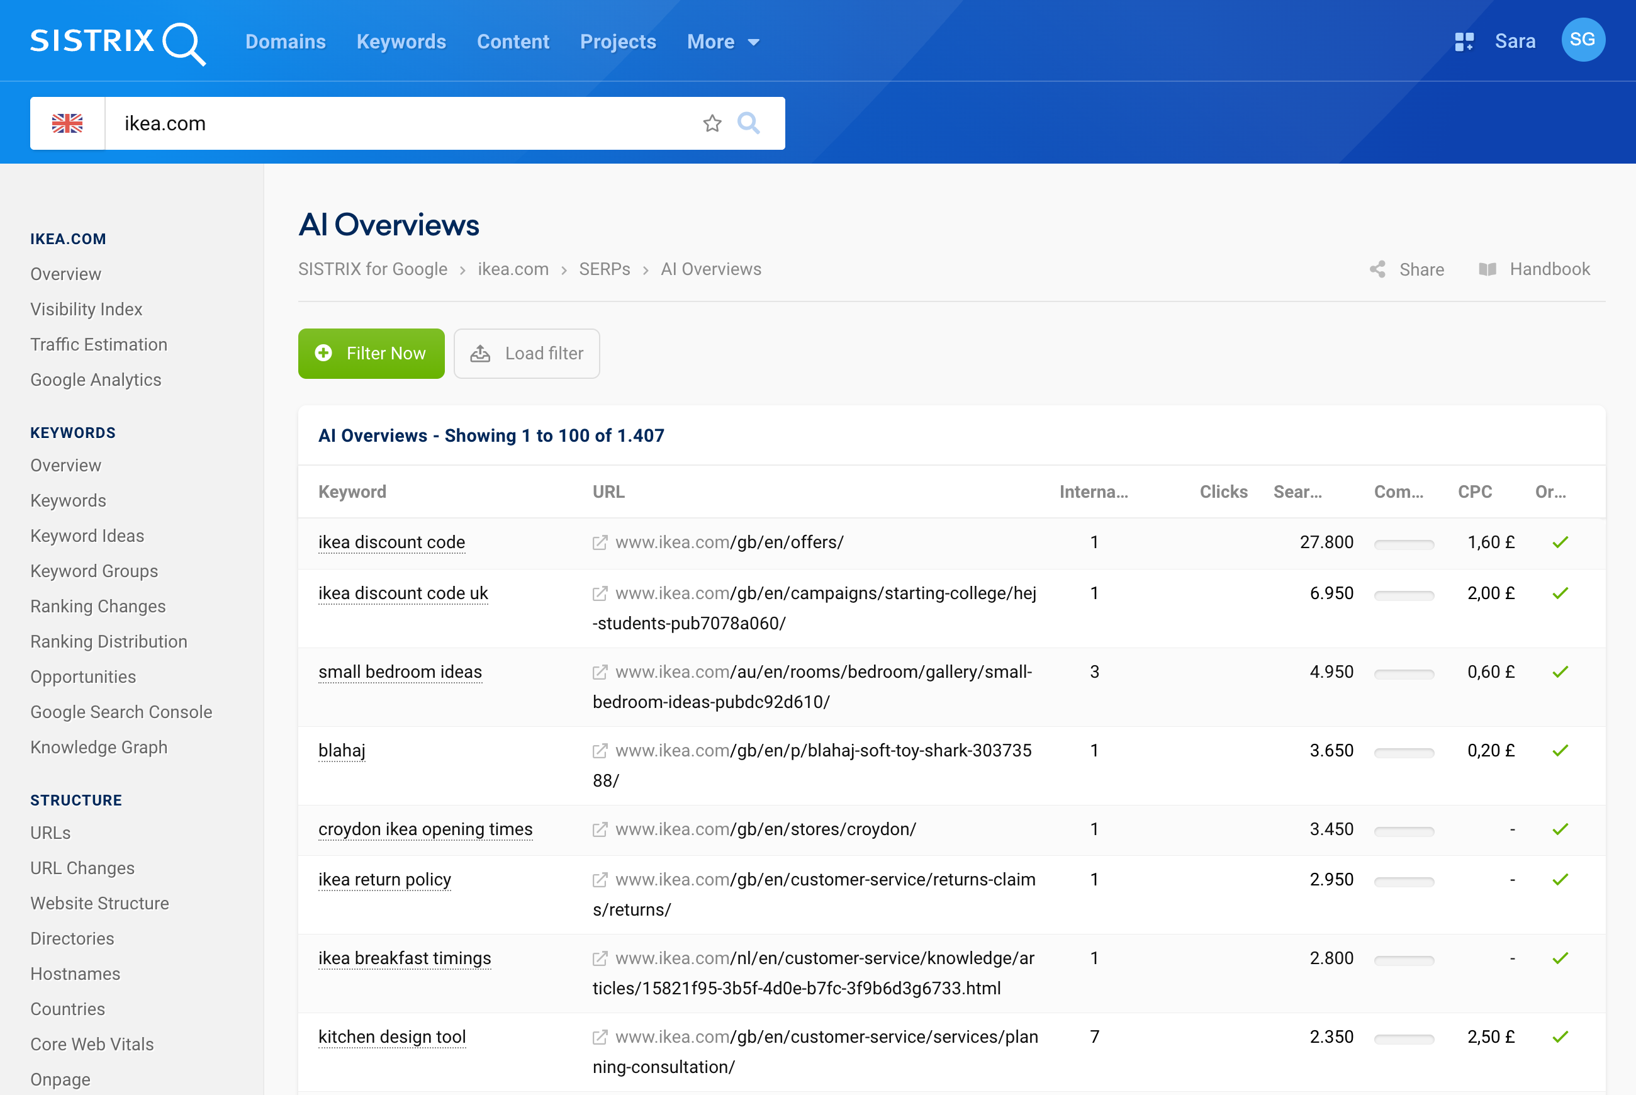This screenshot has width=1636, height=1095.
Task: Open Keyword Ideas in sidebar
Action: (87, 536)
